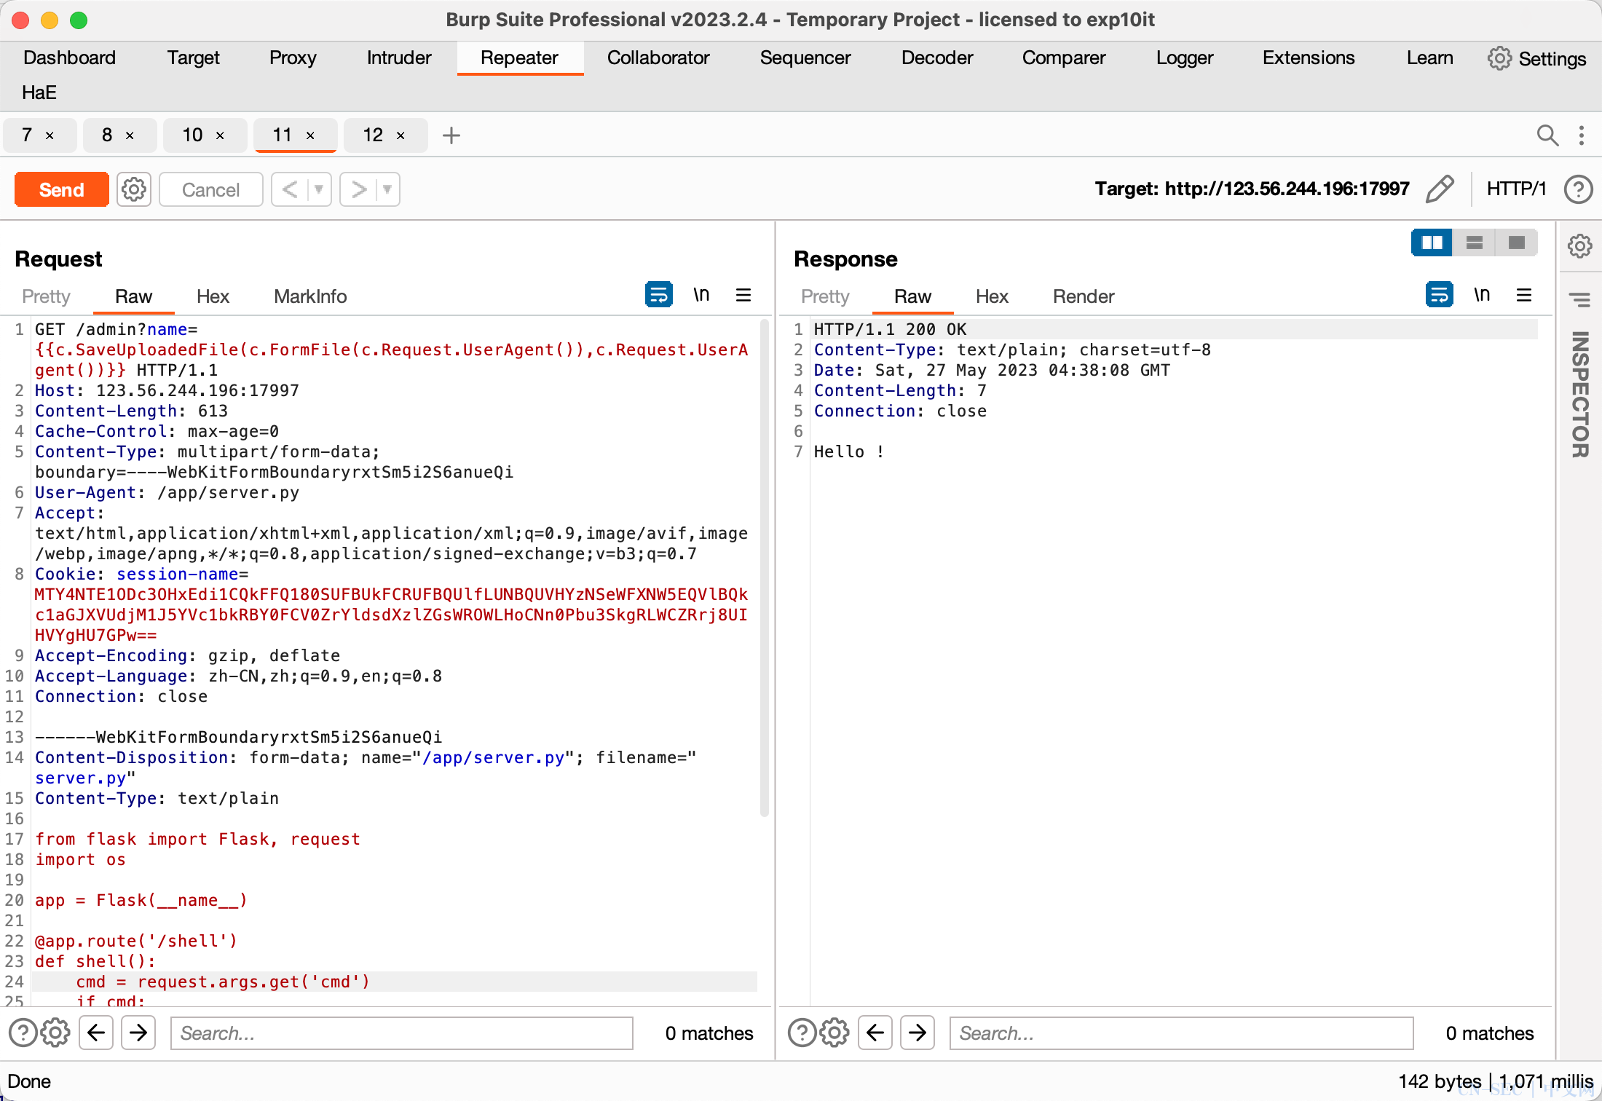This screenshot has width=1602, height=1101.
Task: Close Repeater tab 10
Action: click(220, 135)
